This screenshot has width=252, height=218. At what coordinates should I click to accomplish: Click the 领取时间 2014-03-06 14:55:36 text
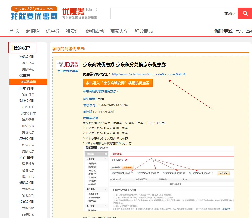pos(105,105)
